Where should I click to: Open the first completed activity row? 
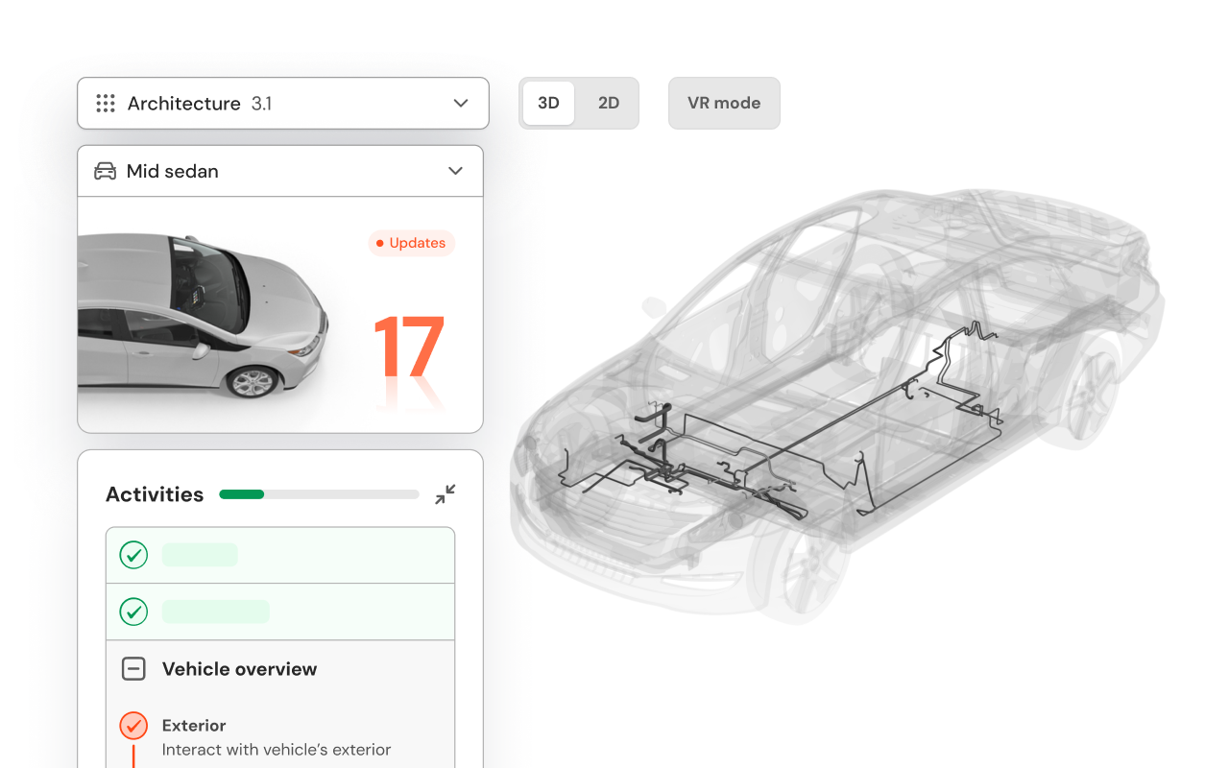point(280,555)
